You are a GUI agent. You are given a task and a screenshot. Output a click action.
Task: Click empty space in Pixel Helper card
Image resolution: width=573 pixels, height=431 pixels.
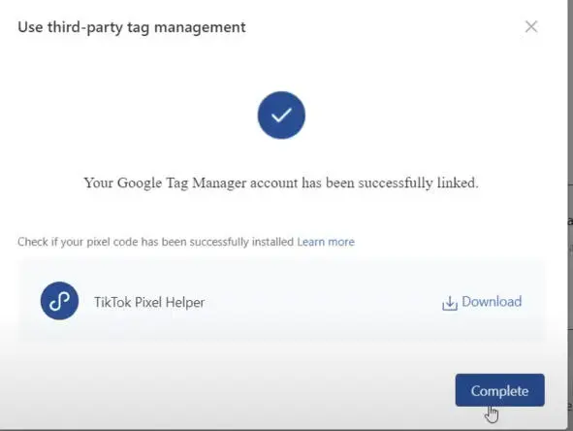pos(322,302)
